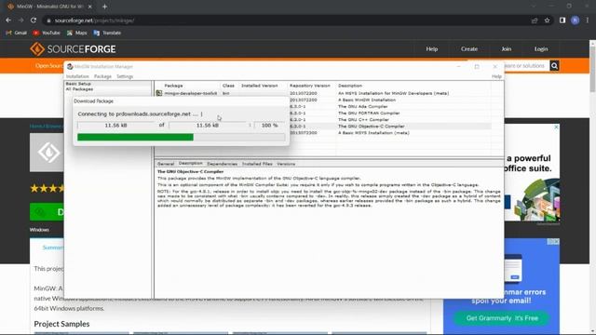Switch to the Versions tab
The image size is (596, 335).
[286, 164]
